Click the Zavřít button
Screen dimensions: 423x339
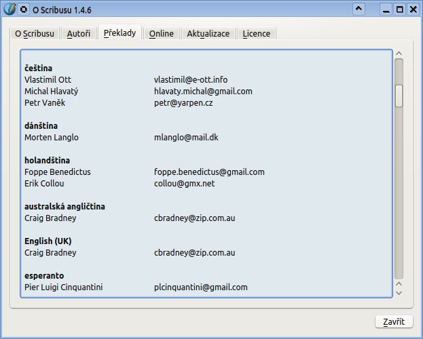394,321
